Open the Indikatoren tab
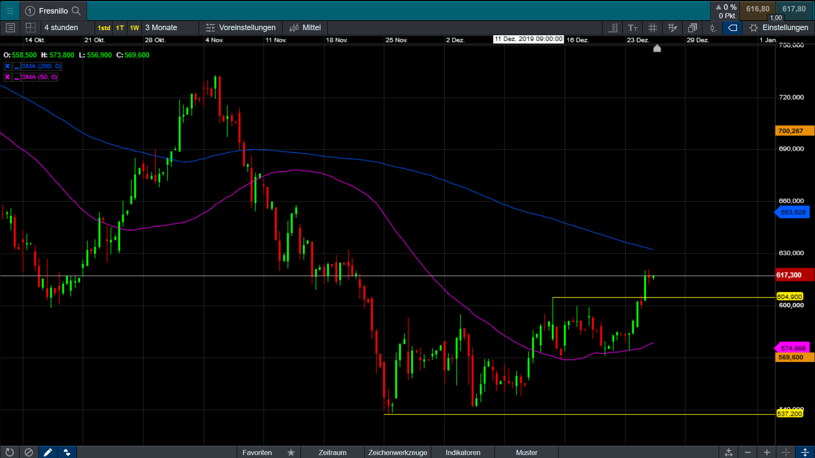 (463, 452)
